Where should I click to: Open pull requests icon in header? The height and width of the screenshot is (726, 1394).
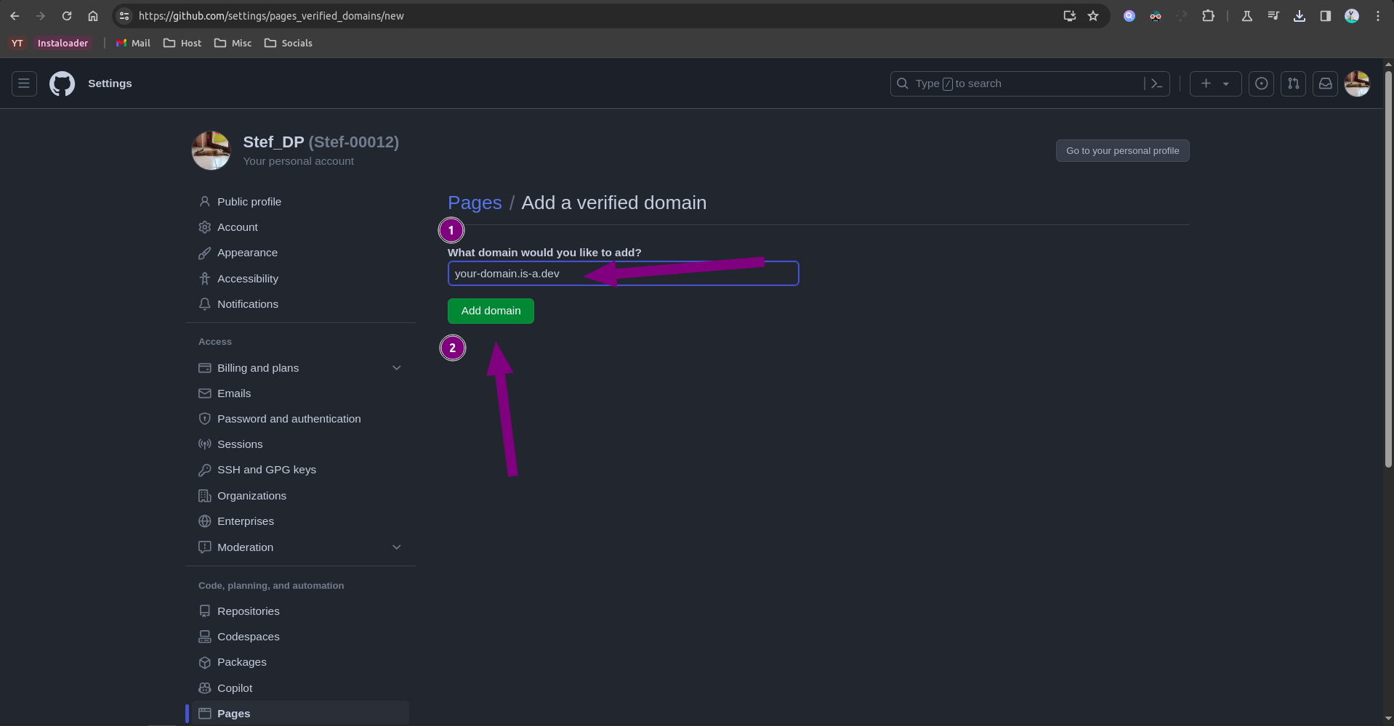point(1293,83)
